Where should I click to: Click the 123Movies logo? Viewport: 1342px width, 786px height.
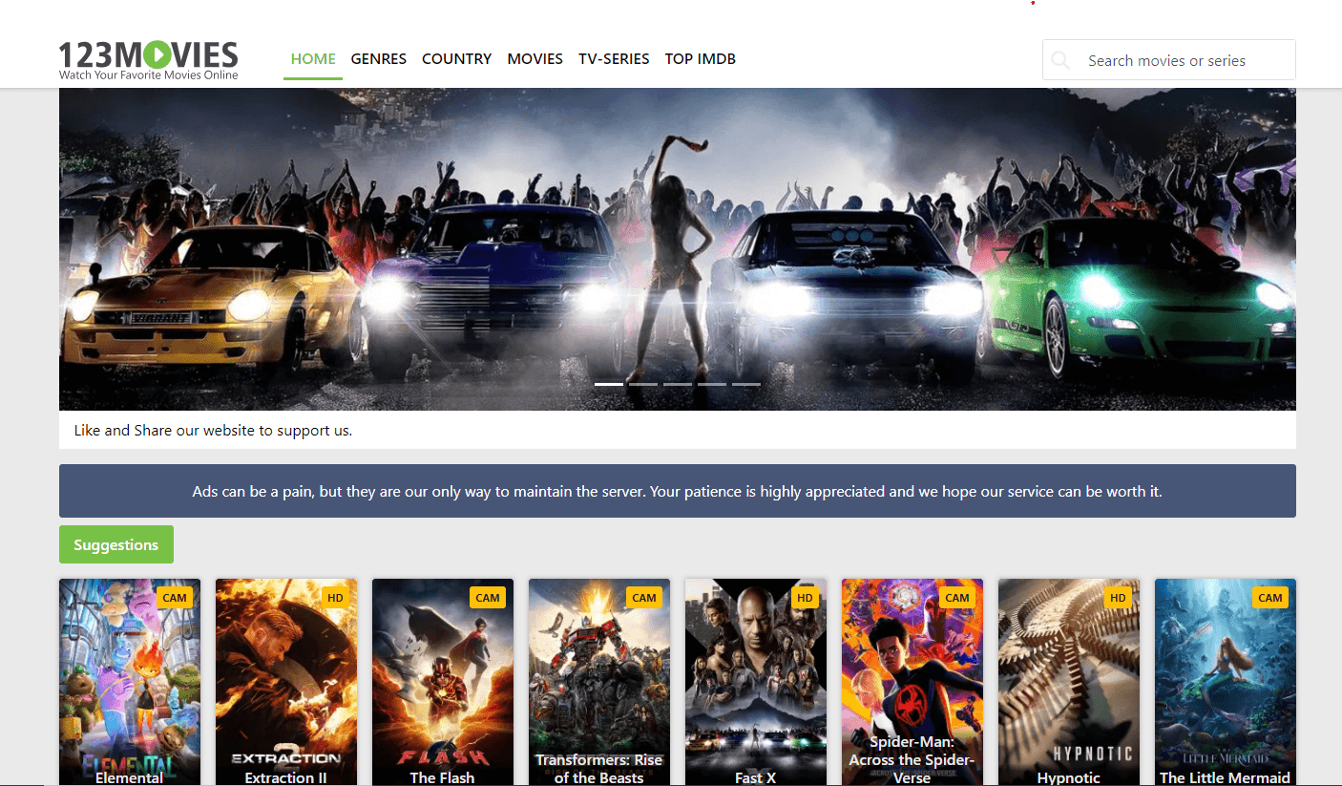tap(148, 59)
